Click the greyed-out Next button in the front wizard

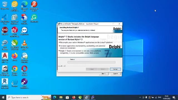[103, 69]
